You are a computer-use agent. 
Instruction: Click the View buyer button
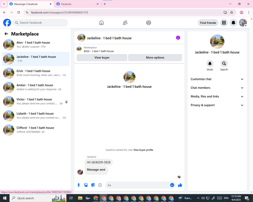[x=102, y=58]
